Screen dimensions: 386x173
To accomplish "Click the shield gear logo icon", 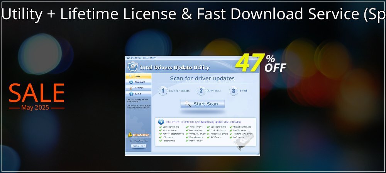I will pyautogui.click(x=133, y=67).
